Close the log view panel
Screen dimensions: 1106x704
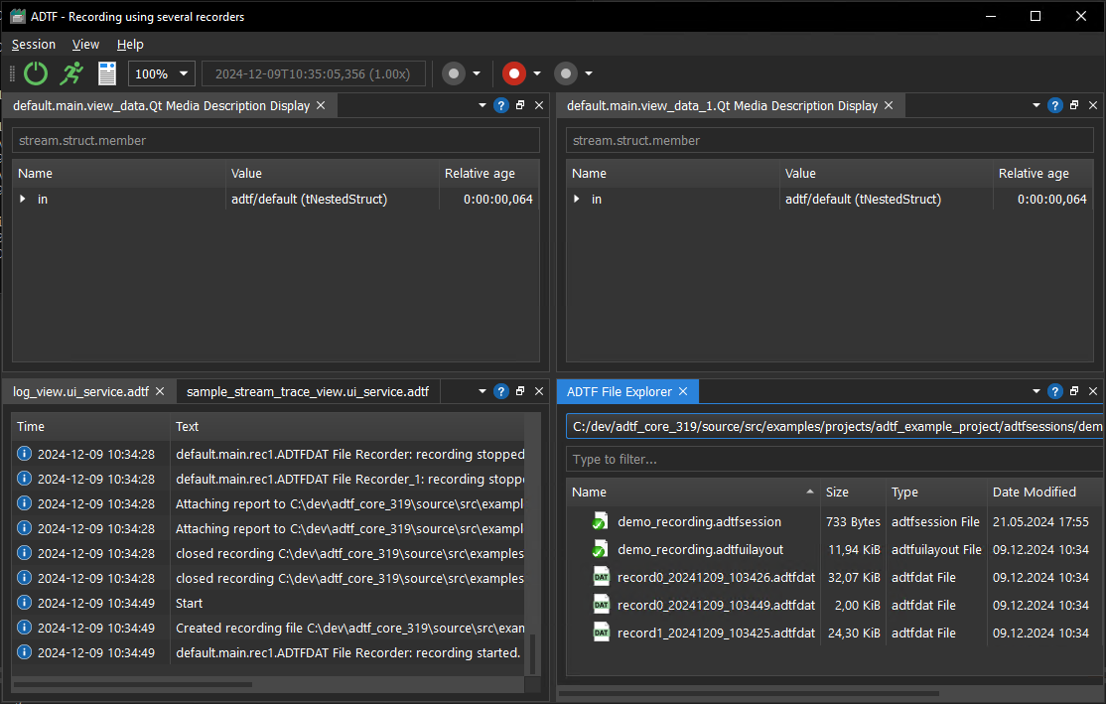[x=539, y=391]
